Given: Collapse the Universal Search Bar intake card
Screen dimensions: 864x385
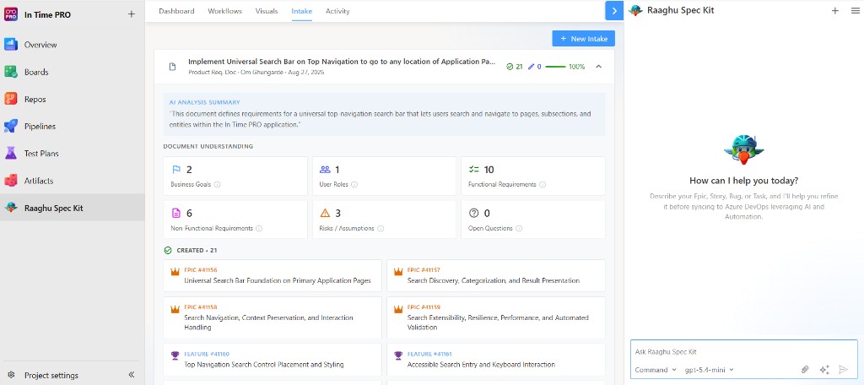Looking at the screenshot, I should 599,67.
